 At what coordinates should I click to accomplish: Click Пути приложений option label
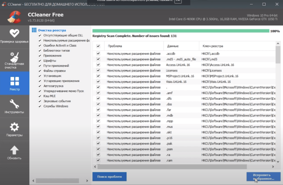pyautogui.click(x=56, y=66)
